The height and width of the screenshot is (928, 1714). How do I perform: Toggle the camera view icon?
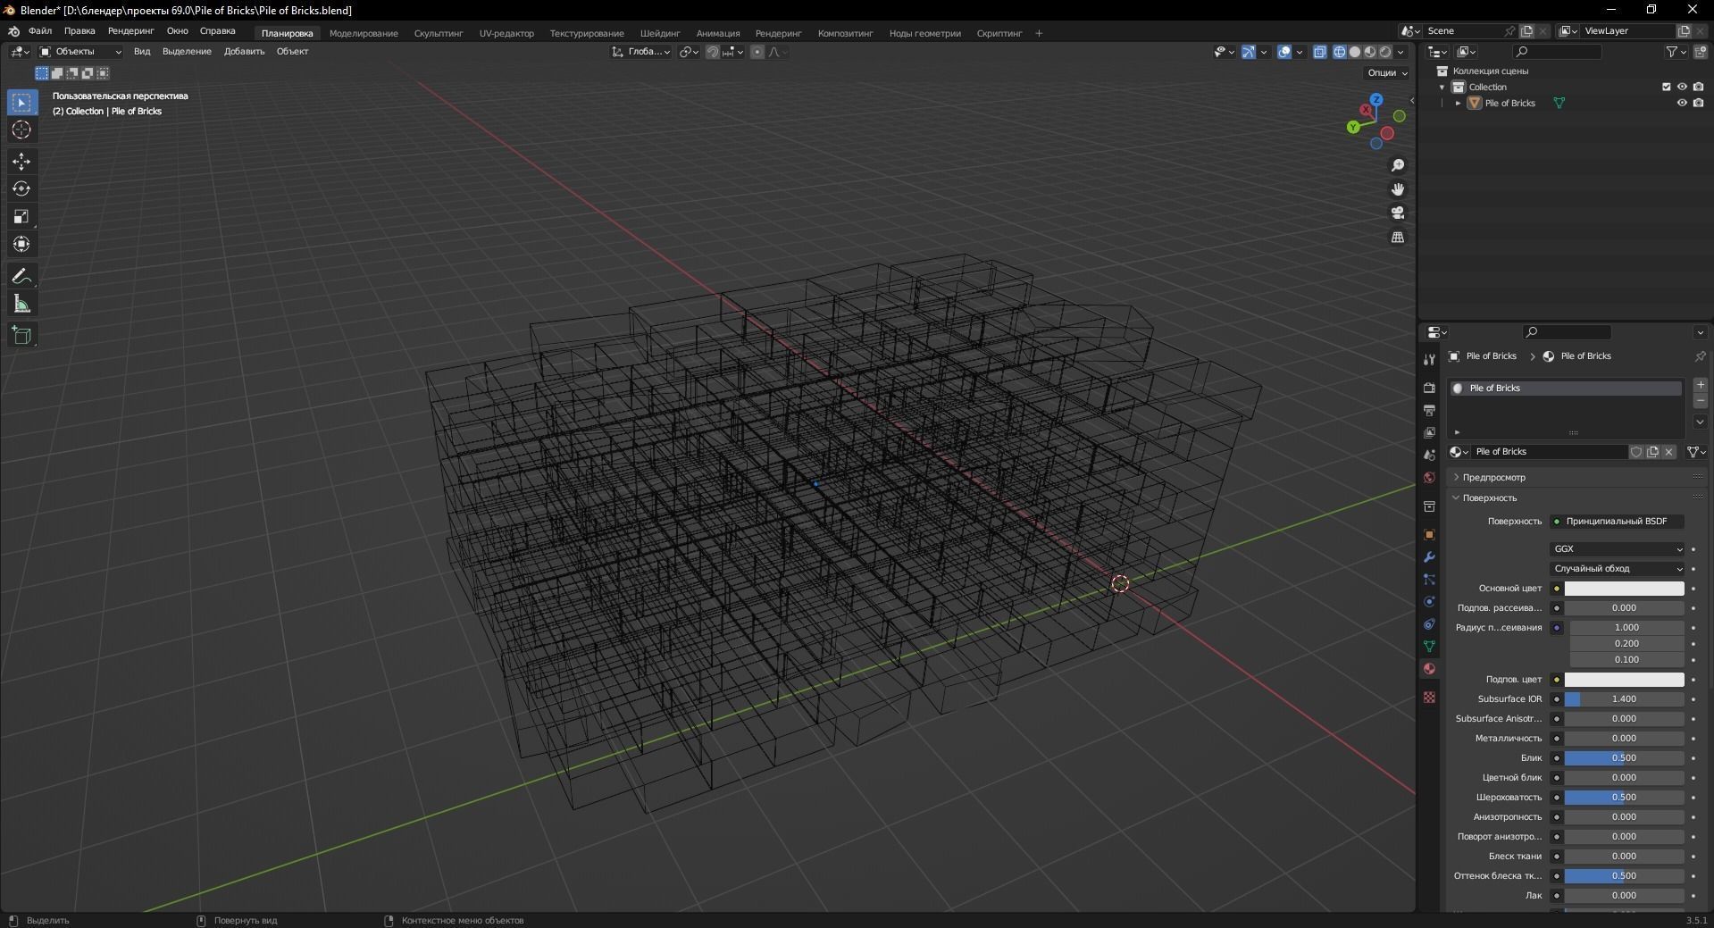1398,213
